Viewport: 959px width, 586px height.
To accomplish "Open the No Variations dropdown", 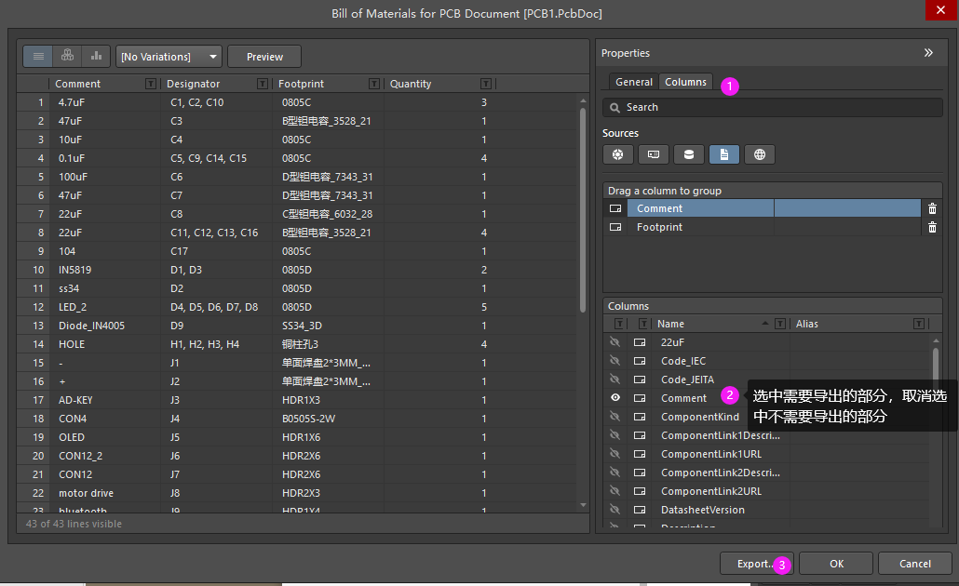I will click(169, 56).
